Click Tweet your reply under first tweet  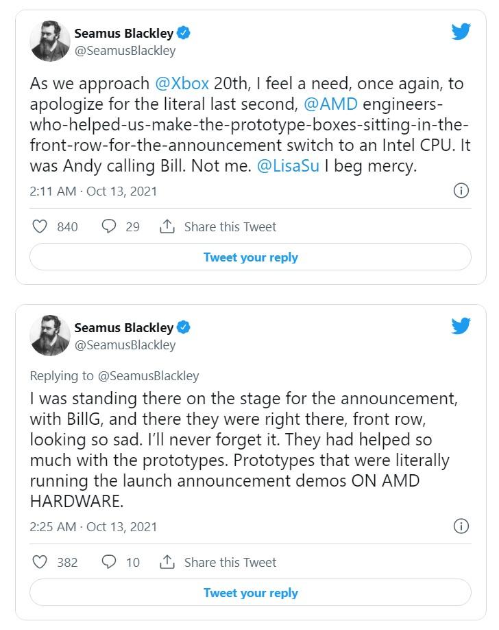click(x=250, y=257)
